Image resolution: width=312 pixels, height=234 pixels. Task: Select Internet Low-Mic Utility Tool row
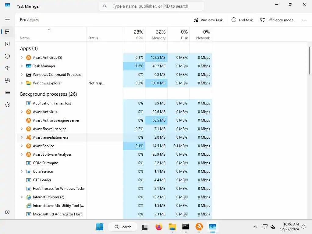pyautogui.click(x=114, y=206)
